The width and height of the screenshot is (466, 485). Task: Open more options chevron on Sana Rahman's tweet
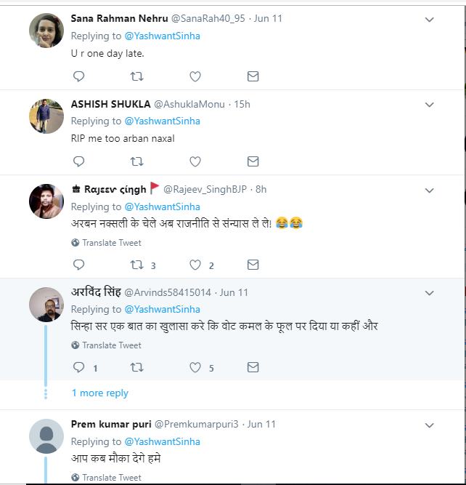click(429, 20)
